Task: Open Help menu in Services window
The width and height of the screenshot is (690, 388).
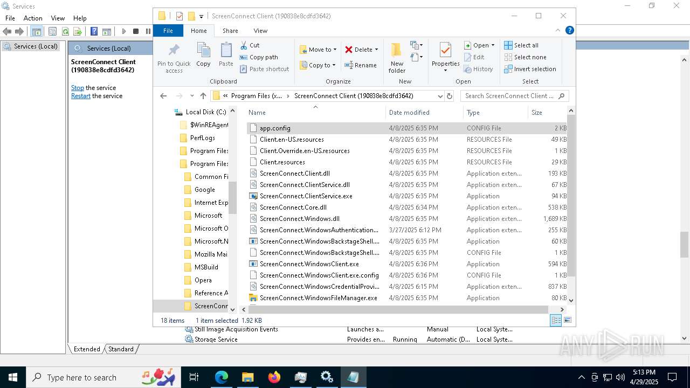Action: pyautogui.click(x=80, y=18)
